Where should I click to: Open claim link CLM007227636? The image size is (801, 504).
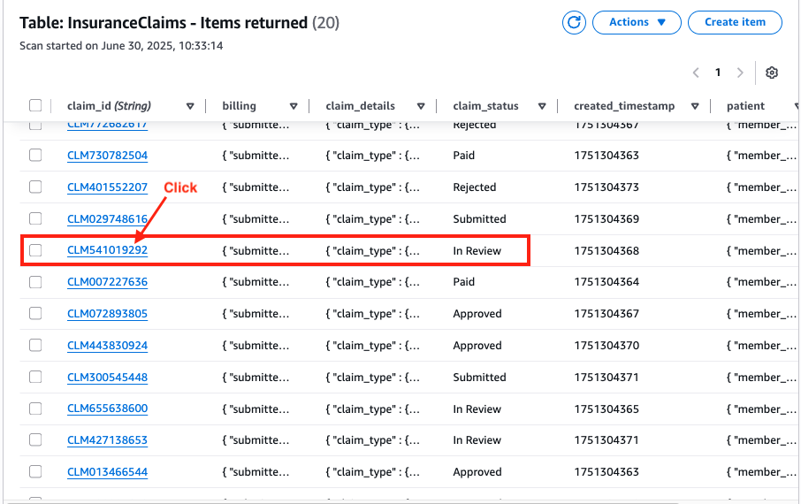(107, 282)
